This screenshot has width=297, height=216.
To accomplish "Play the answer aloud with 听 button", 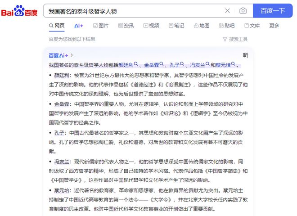I will (246, 55).
